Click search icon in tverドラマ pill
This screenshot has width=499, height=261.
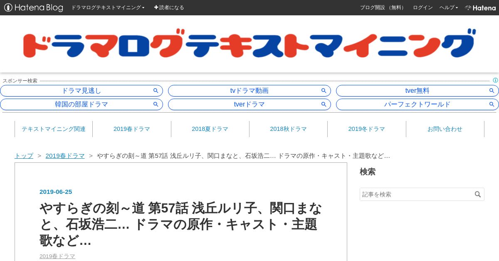(324, 104)
